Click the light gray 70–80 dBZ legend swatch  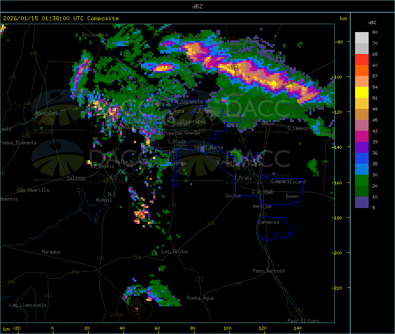(362, 38)
